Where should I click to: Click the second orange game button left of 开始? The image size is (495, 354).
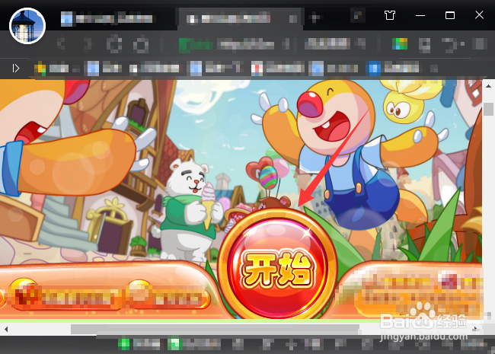tap(168, 295)
